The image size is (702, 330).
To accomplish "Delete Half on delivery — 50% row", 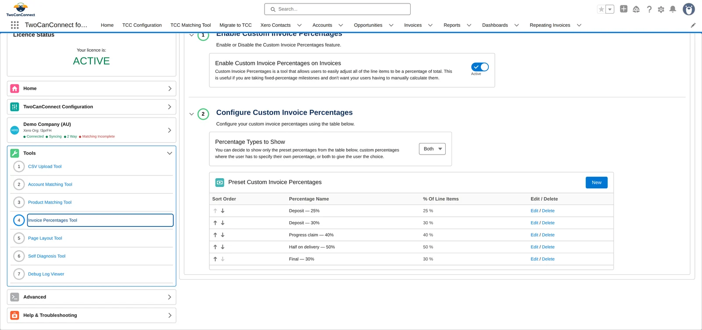I will pos(548,247).
